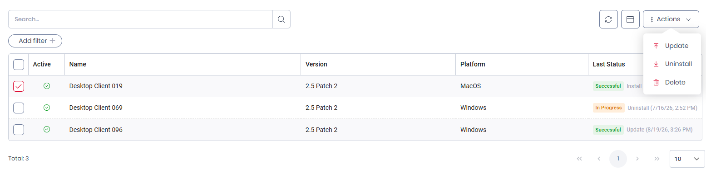Click into the Search input field
706x174 pixels.
tap(140, 19)
